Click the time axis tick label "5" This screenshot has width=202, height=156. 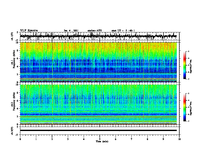[100, 139]
